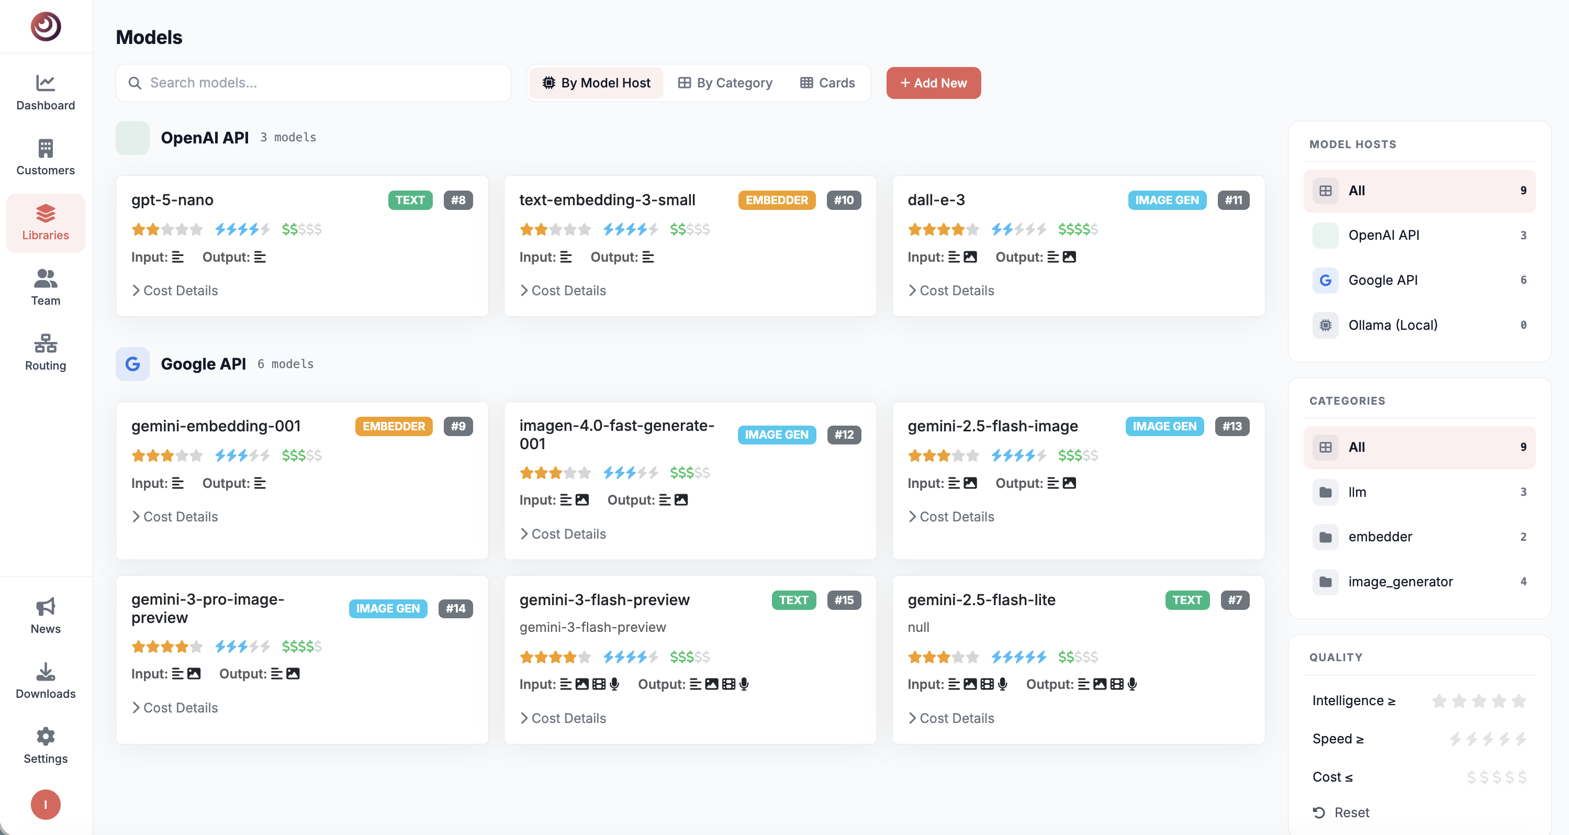Viewport: 1569px width, 835px height.
Task: Click the #11 badge on dall-e-3
Action: click(1234, 200)
